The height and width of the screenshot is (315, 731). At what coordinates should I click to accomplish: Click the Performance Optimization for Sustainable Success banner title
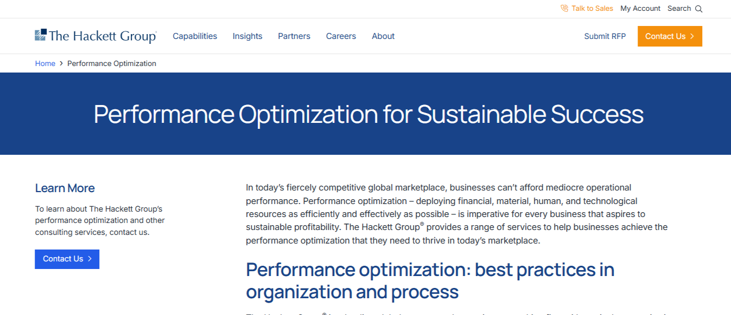pos(368,114)
